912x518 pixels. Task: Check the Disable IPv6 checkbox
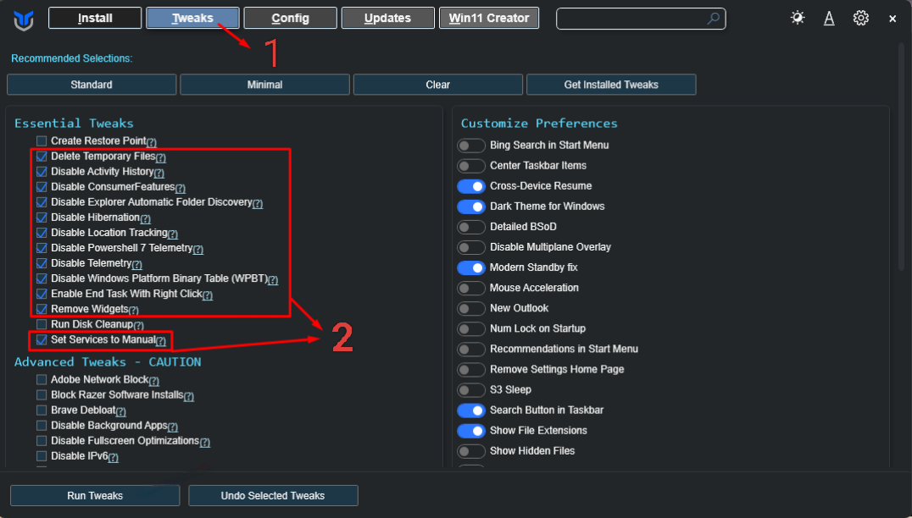pyautogui.click(x=42, y=456)
